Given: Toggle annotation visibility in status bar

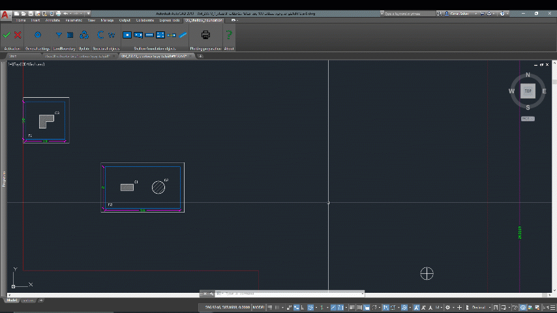Looking at the screenshot, I should (416, 307).
